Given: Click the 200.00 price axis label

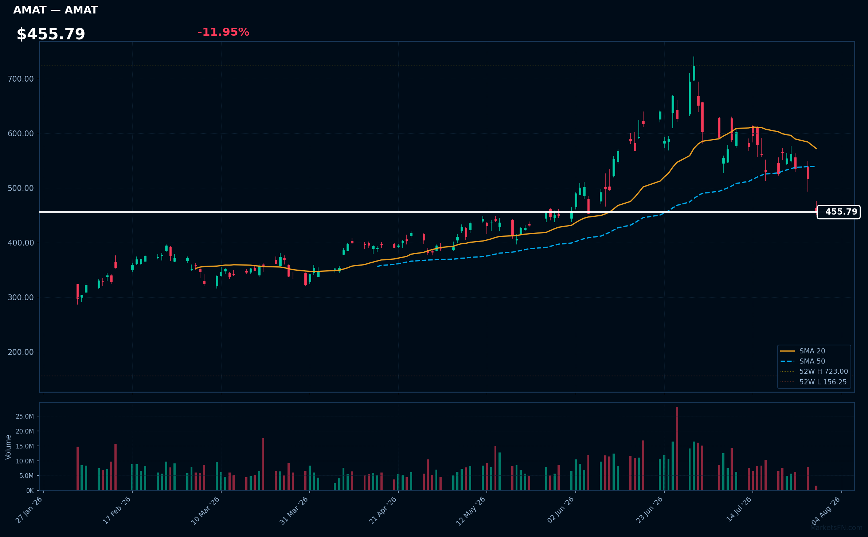Looking at the screenshot, I should coord(21,352).
